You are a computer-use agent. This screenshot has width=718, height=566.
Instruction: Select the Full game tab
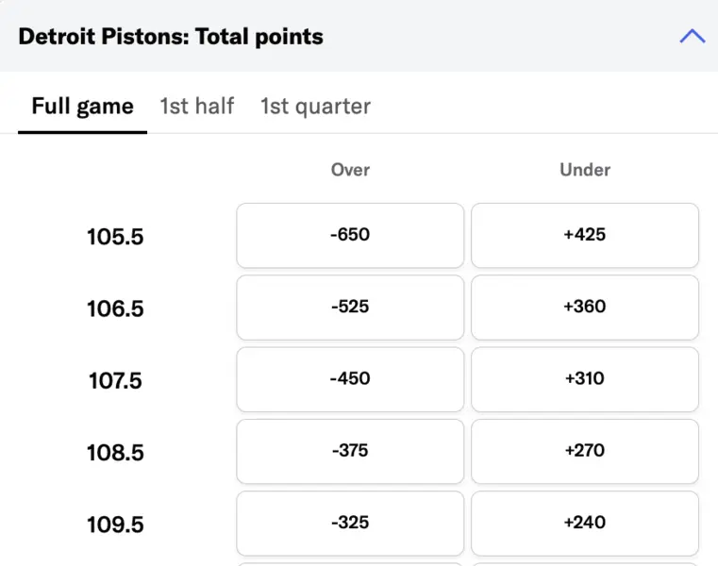[82, 106]
